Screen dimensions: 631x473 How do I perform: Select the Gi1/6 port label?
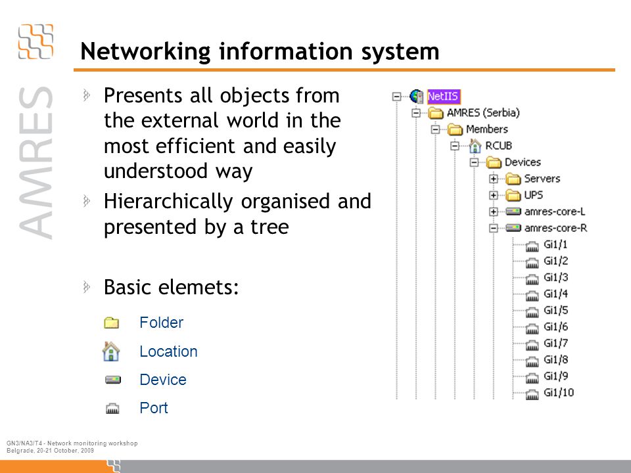556,327
